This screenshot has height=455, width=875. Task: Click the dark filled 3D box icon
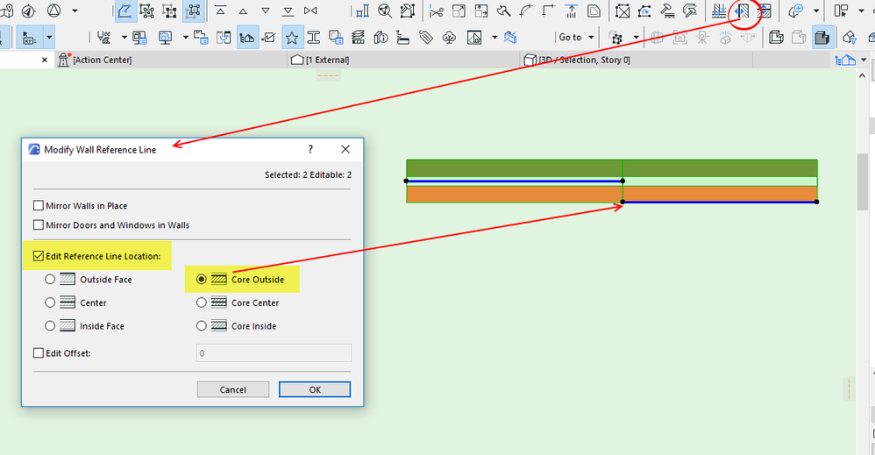coord(822,38)
